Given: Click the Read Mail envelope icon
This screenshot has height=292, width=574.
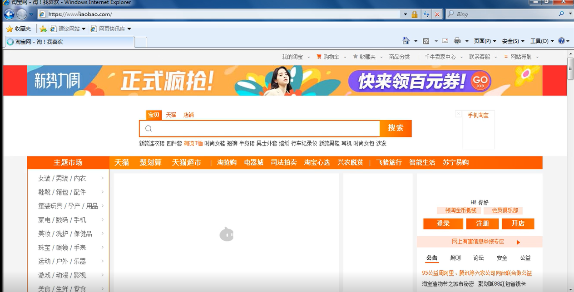Looking at the screenshot, I should (x=445, y=41).
